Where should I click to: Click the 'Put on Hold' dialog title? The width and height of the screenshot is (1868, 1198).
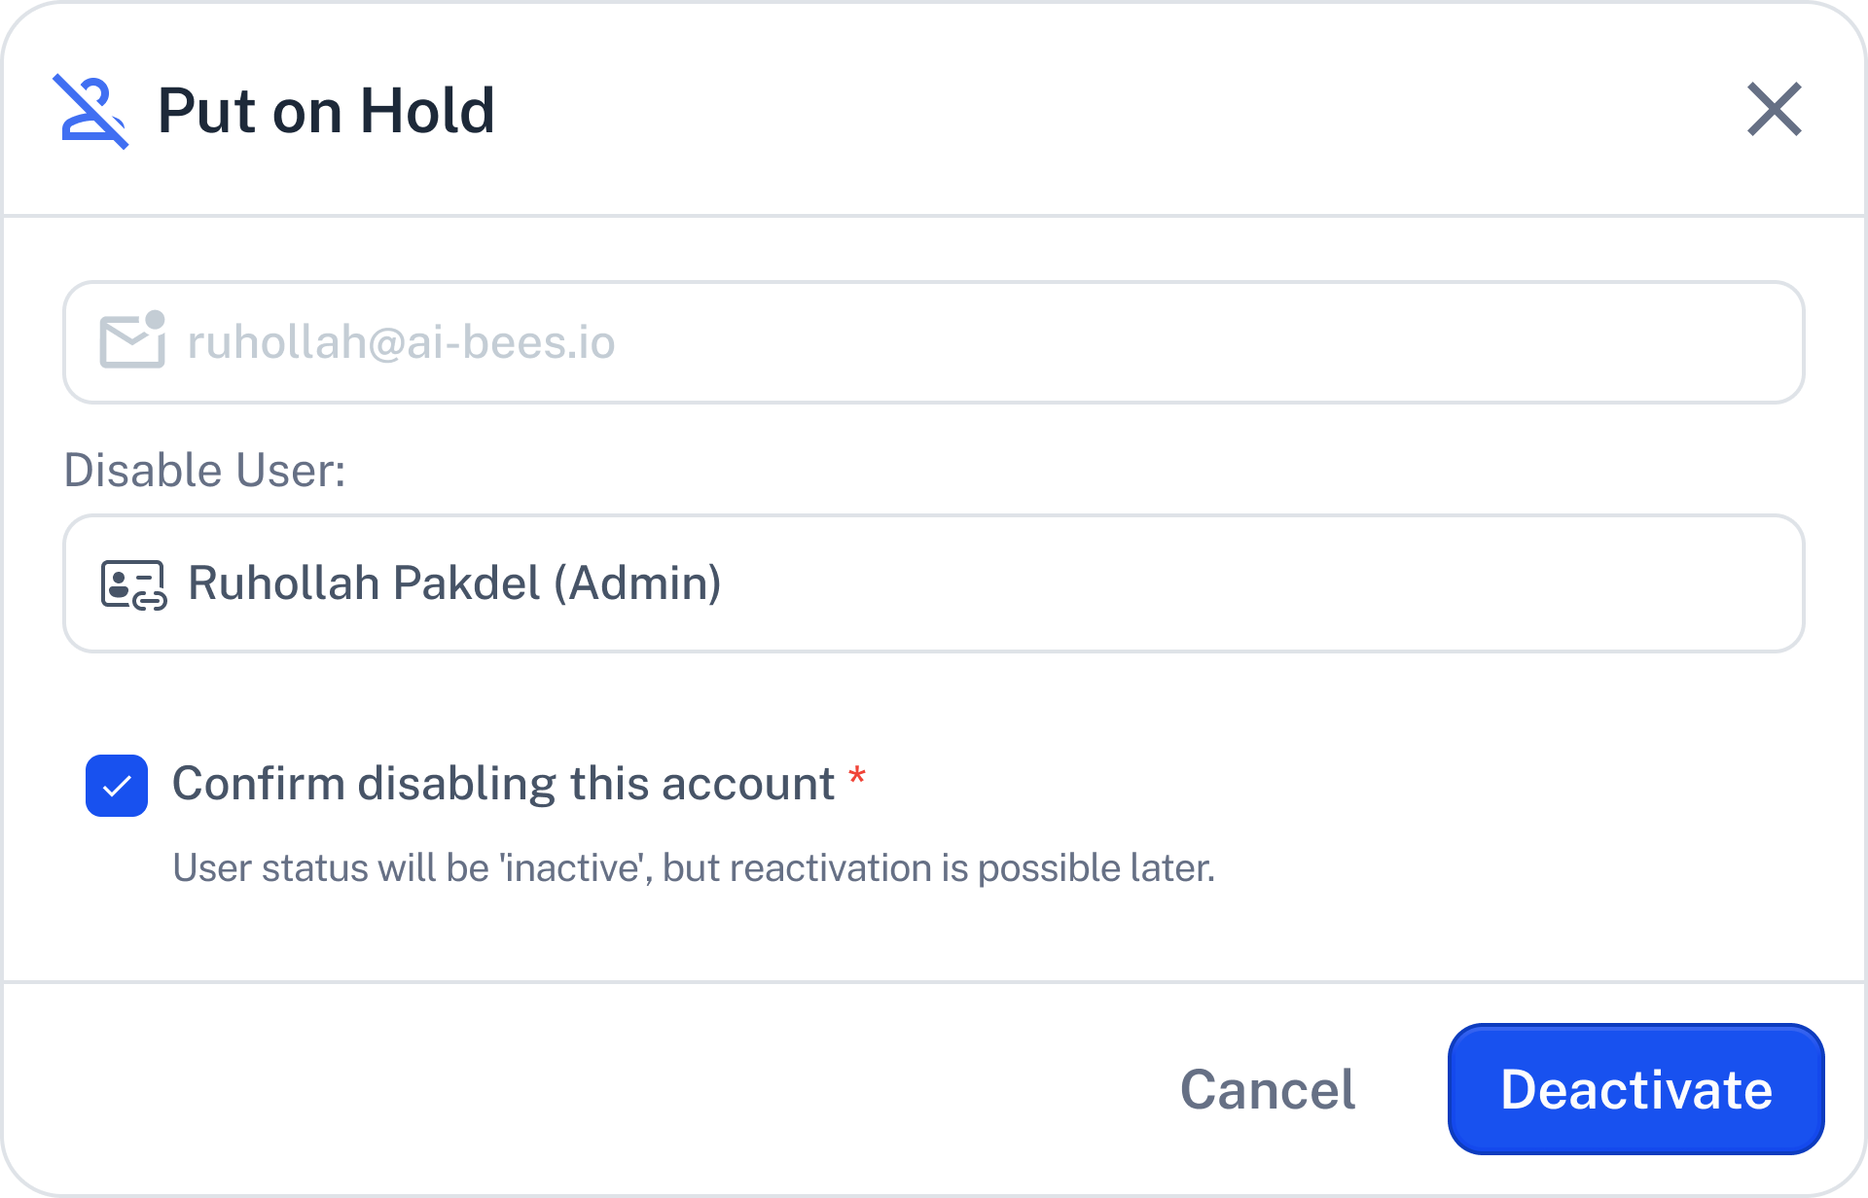coord(326,110)
